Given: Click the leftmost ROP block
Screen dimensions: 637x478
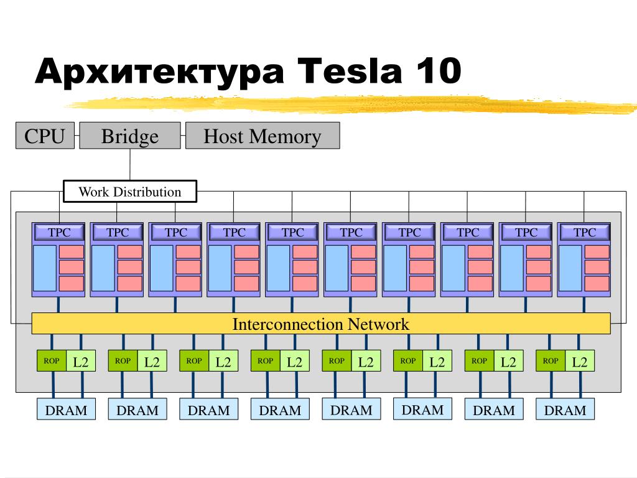Looking at the screenshot, I should tap(52, 360).
